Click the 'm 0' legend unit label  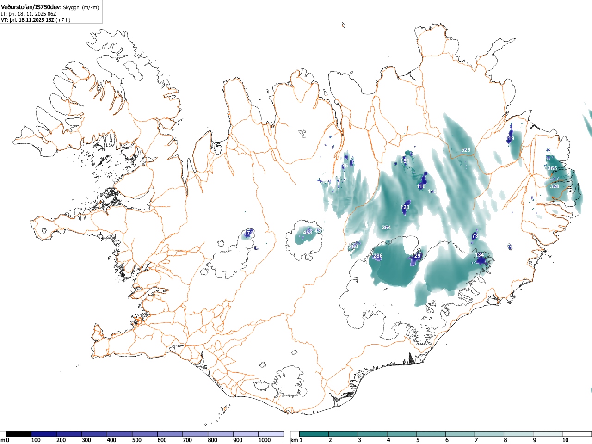click(5, 440)
